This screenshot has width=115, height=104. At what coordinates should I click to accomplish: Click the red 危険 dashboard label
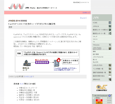99,100
